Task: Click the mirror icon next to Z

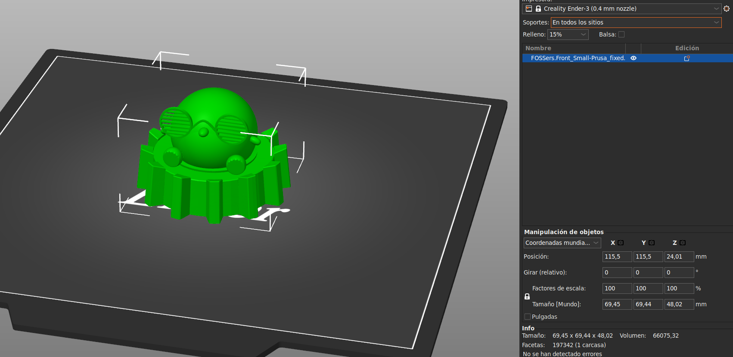Action: pyautogui.click(x=683, y=243)
